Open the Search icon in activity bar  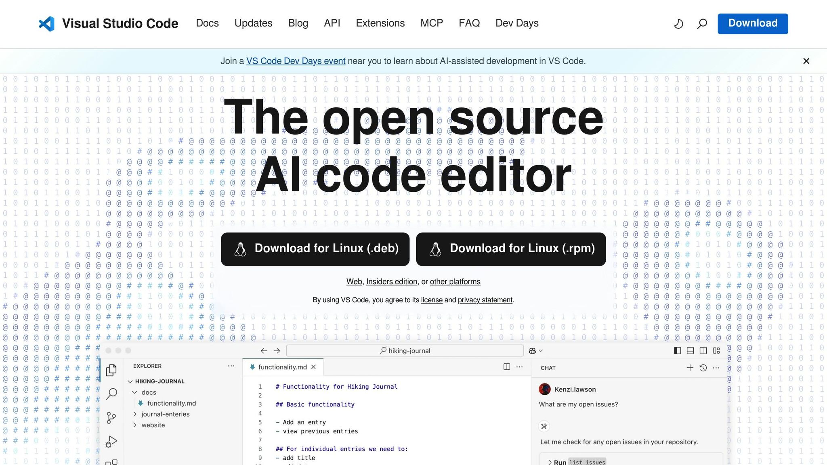click(111, 394)
